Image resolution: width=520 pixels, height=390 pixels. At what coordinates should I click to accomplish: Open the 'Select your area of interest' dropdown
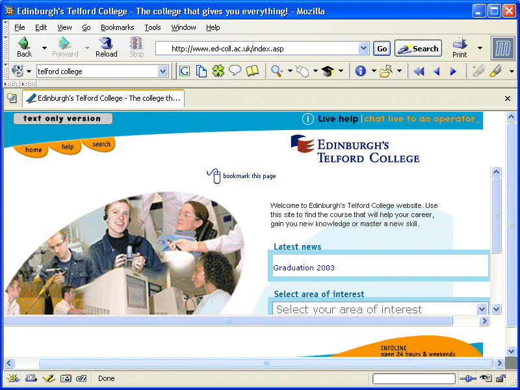point(380,309)
